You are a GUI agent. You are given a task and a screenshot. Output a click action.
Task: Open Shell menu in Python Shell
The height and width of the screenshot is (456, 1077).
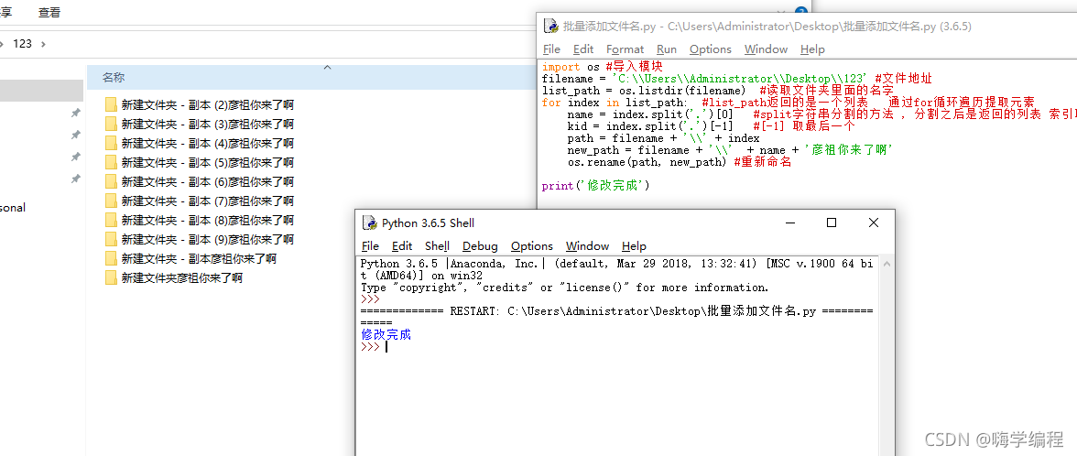pyautogui.click(x=437, y=245)
